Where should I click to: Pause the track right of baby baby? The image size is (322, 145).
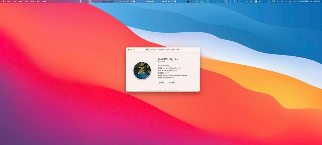point(166,1)
